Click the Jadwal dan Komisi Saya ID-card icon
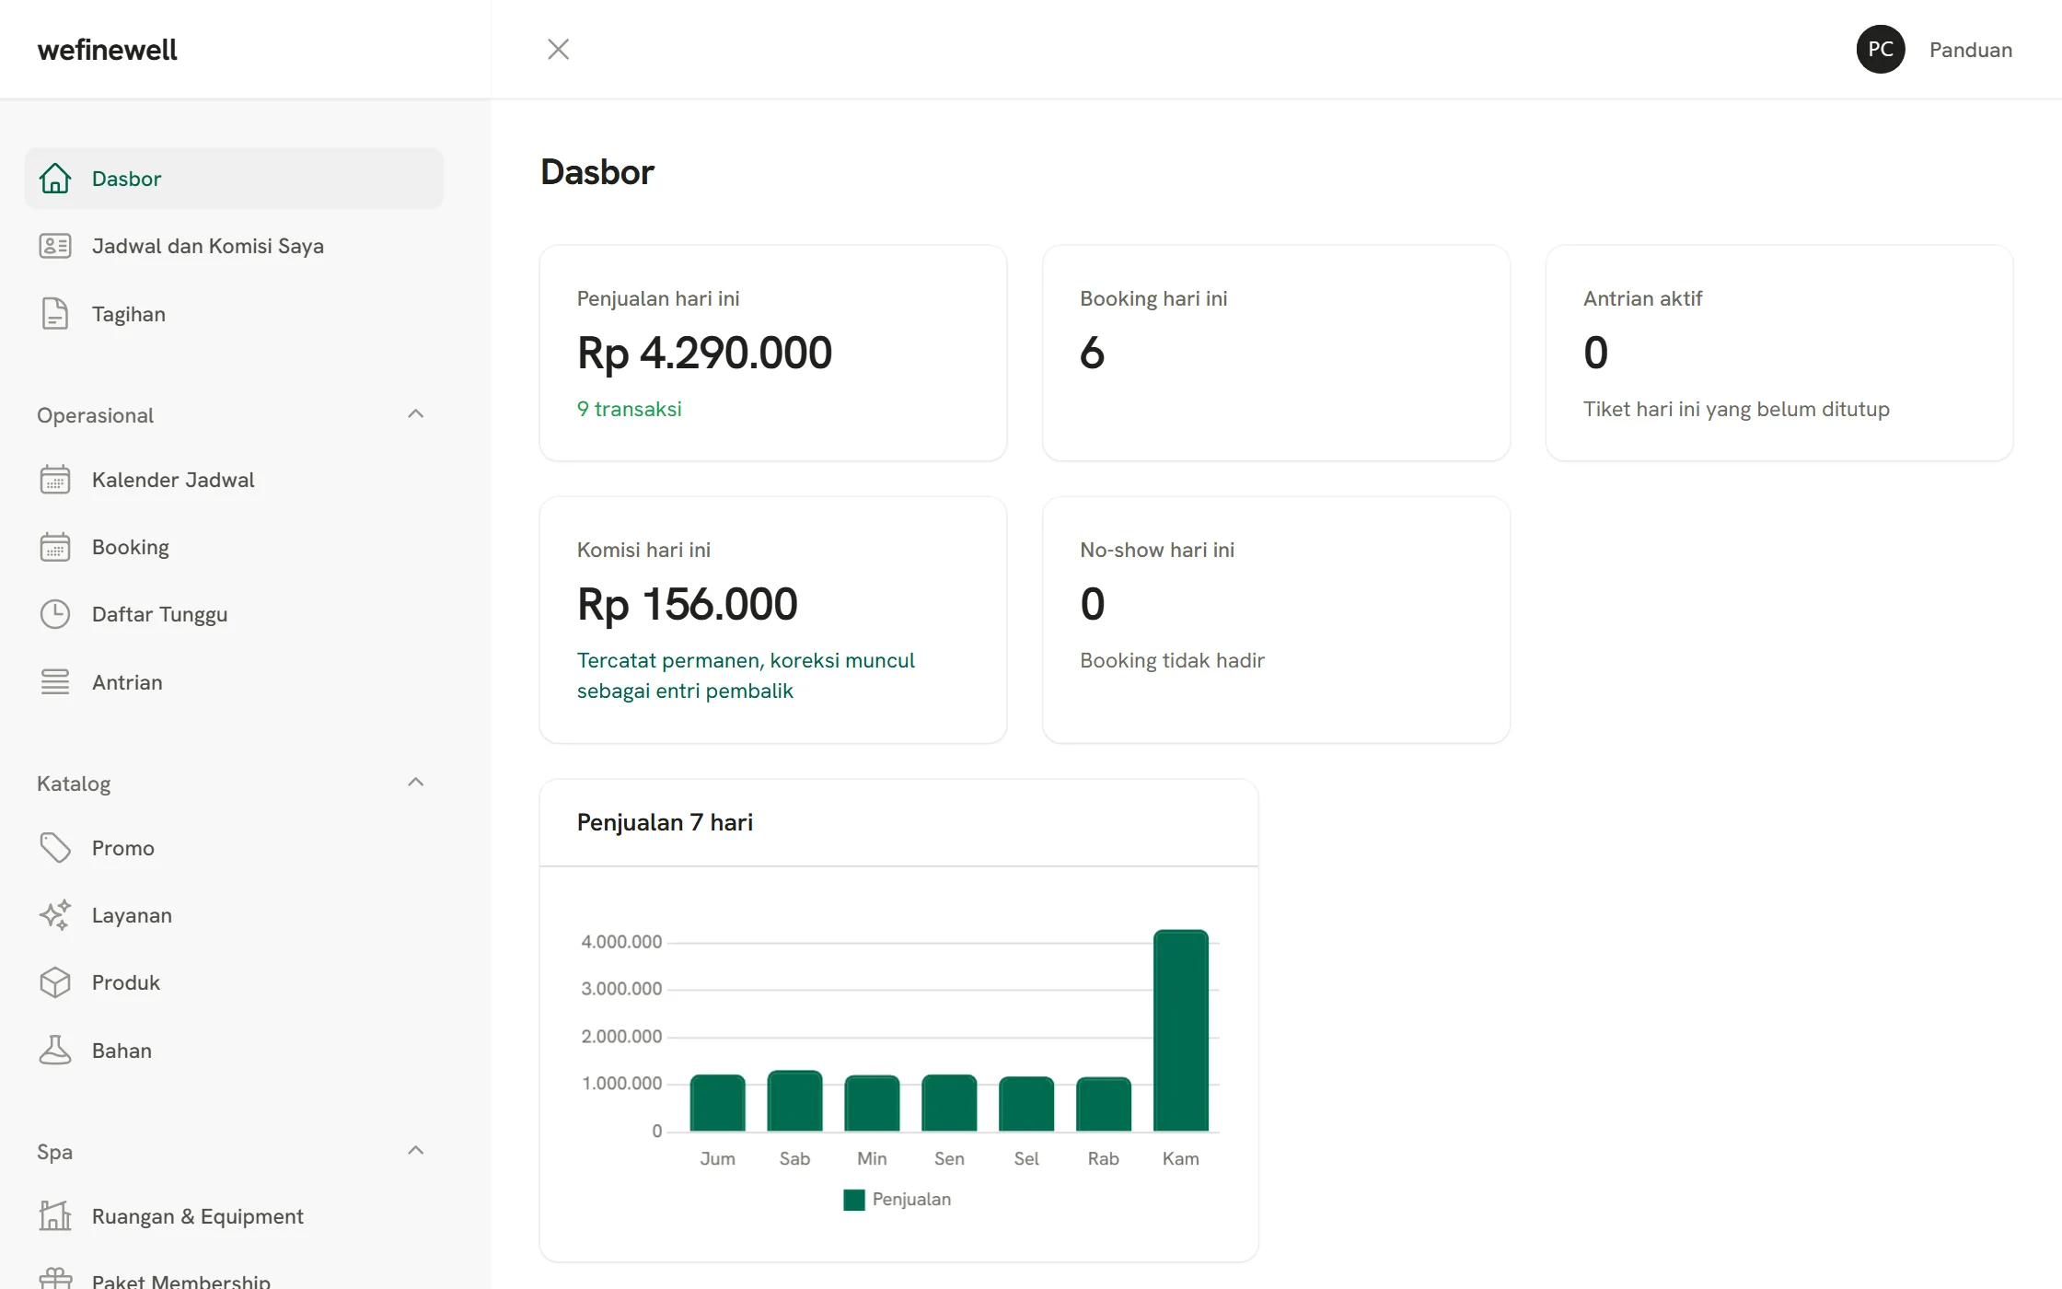 55,246
